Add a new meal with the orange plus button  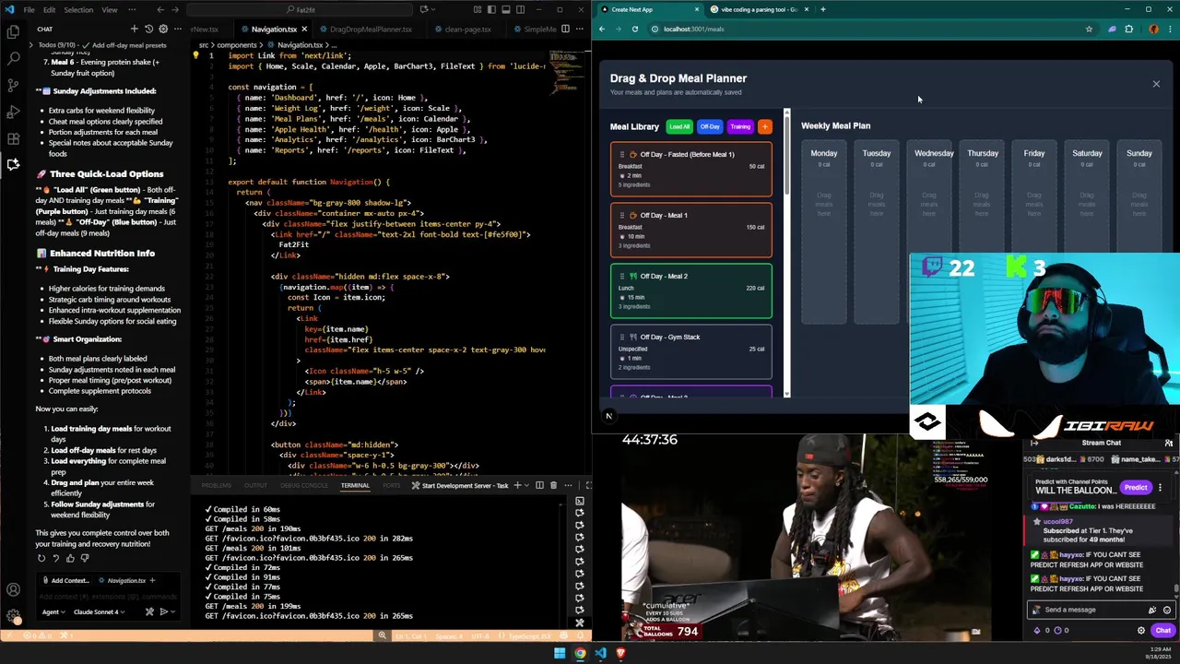[764, 126]
